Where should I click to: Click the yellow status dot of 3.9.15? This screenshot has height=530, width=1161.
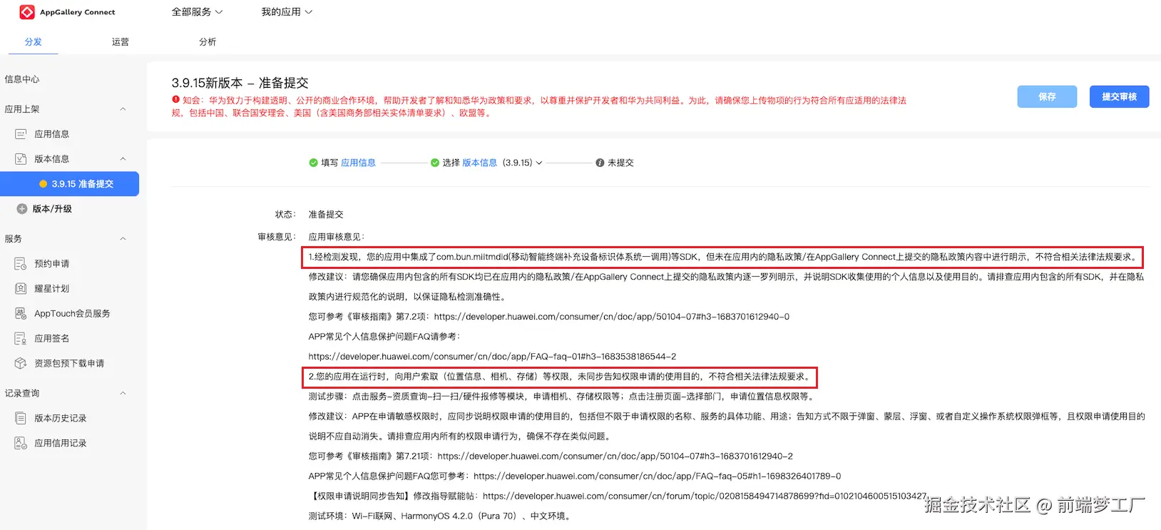[x=44, y=184]
